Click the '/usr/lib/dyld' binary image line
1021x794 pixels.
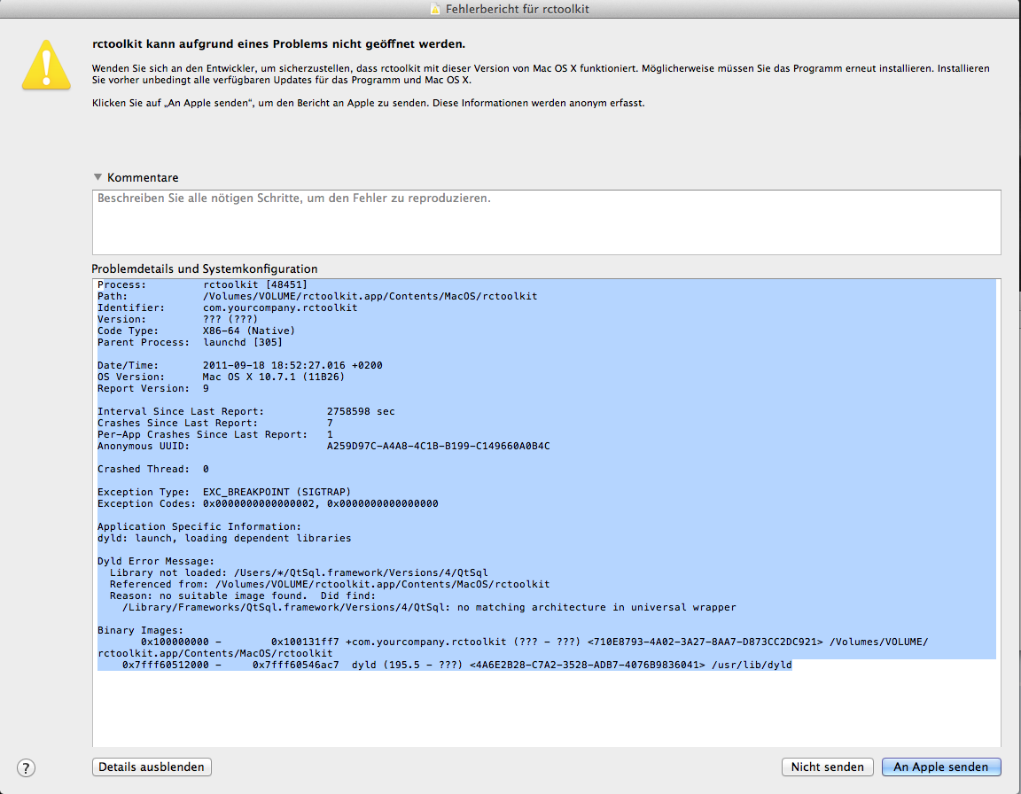(457, 666)
